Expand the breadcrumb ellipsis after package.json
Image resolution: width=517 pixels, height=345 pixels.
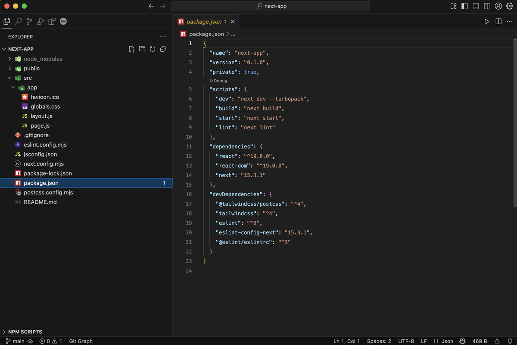[x=233, y=34]
